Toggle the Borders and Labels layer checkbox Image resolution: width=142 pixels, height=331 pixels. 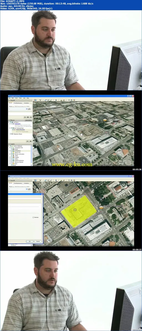tap(12, 154)
